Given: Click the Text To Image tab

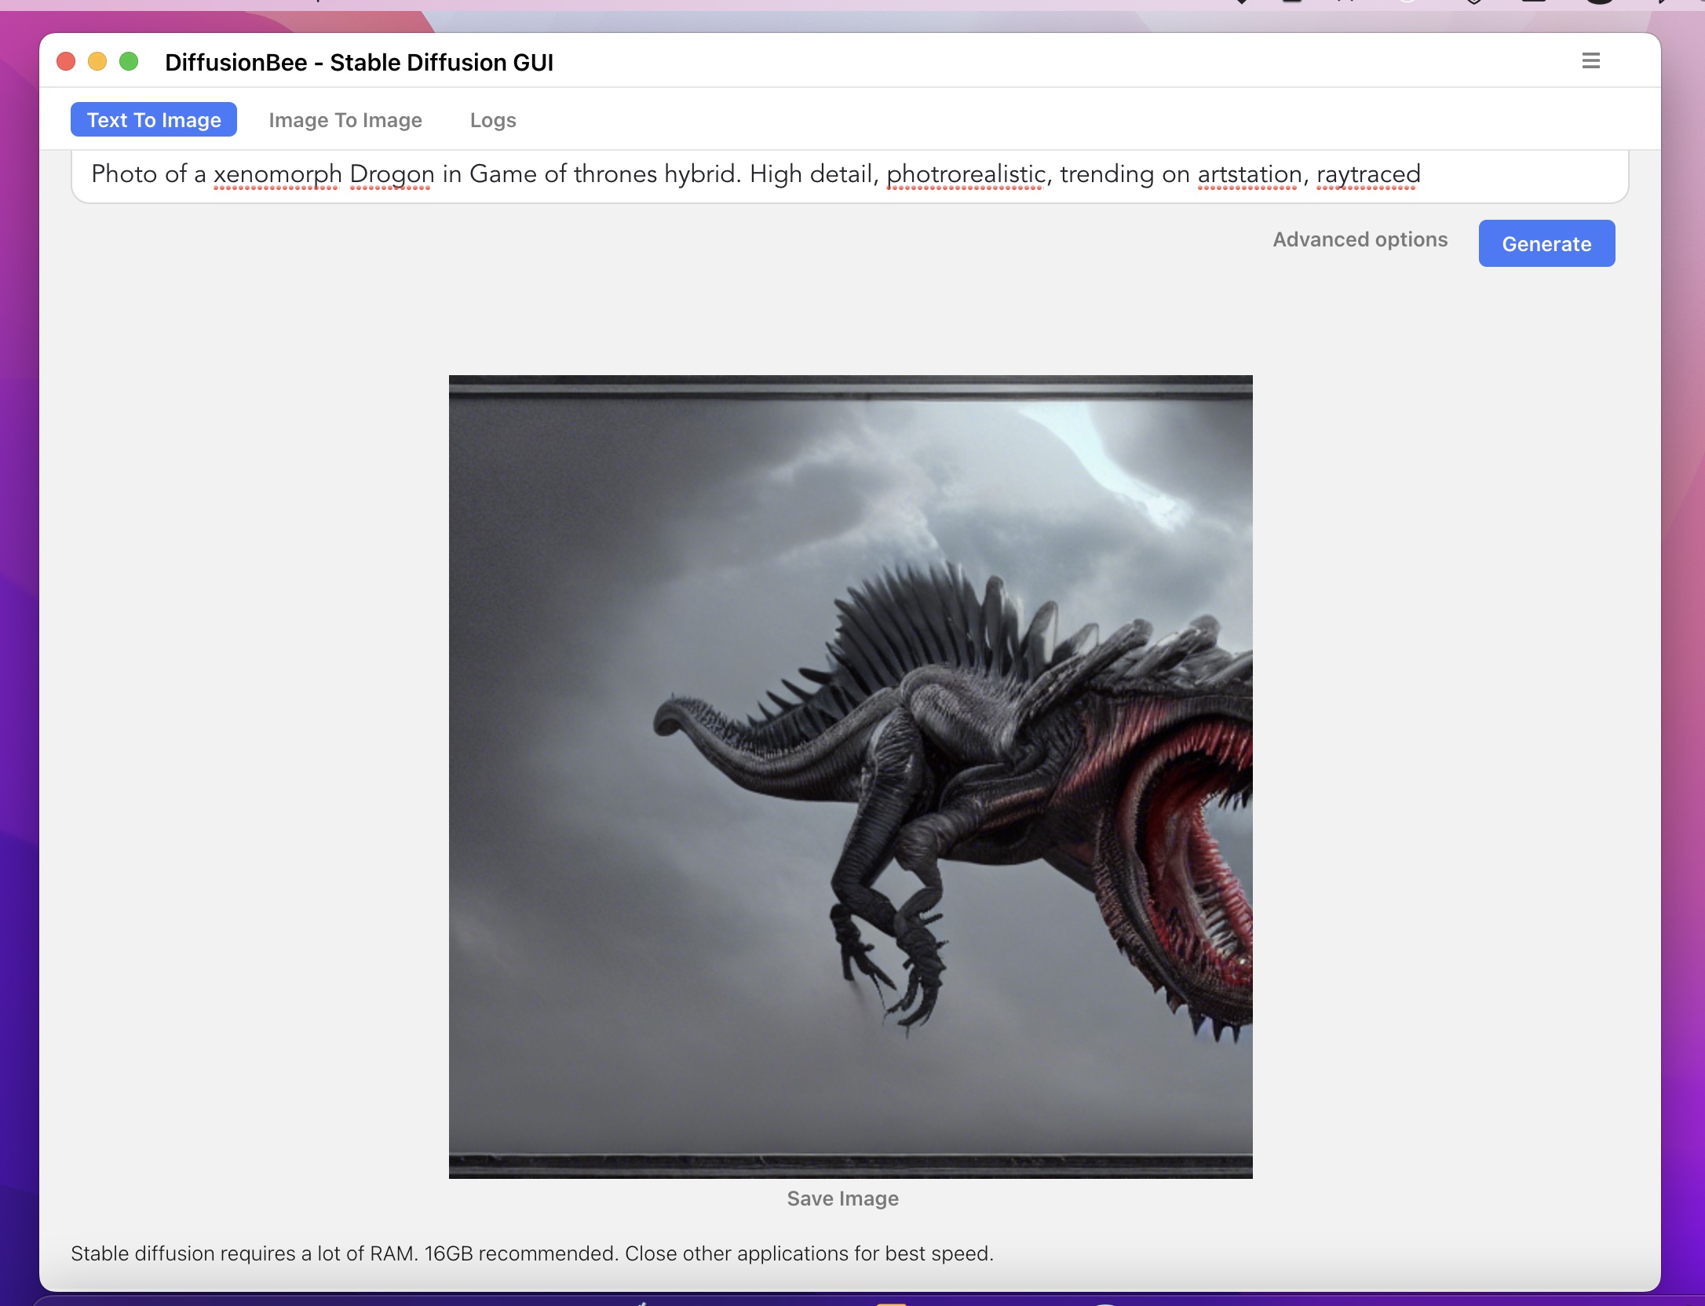Looking at the screenshot, I should (x=154, y=119).
